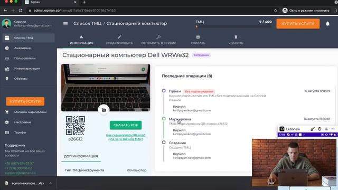Click the 16 августа 17:03:19 timestamp
Screen dimensions: 338x190
(x=317, y=91)
